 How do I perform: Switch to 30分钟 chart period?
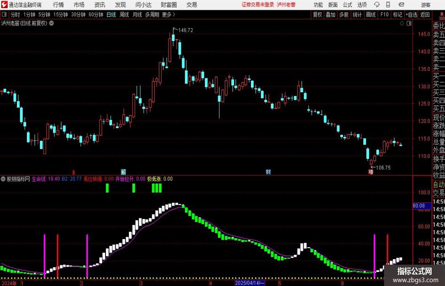pyautogui.click(x=78, y=15)
